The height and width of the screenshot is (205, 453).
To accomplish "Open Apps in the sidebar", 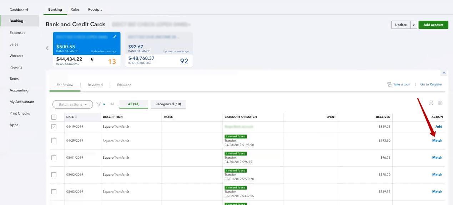I will [x=14, y=125].
